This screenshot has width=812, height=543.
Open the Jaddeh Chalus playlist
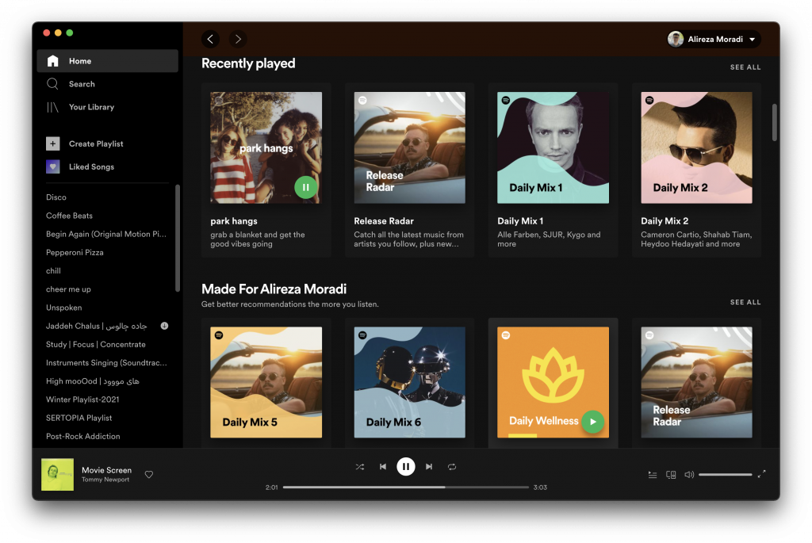coord(96,326)
